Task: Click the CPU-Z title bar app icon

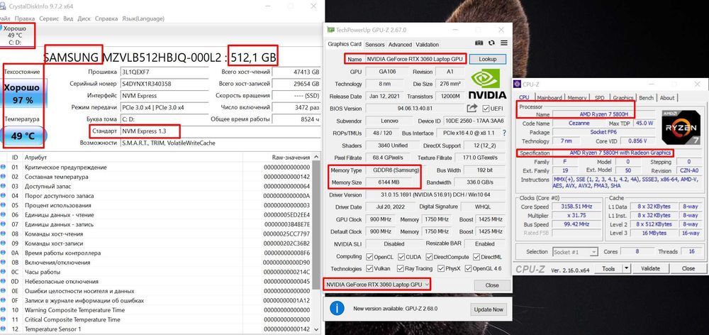Action: click(x=518, y=84)
